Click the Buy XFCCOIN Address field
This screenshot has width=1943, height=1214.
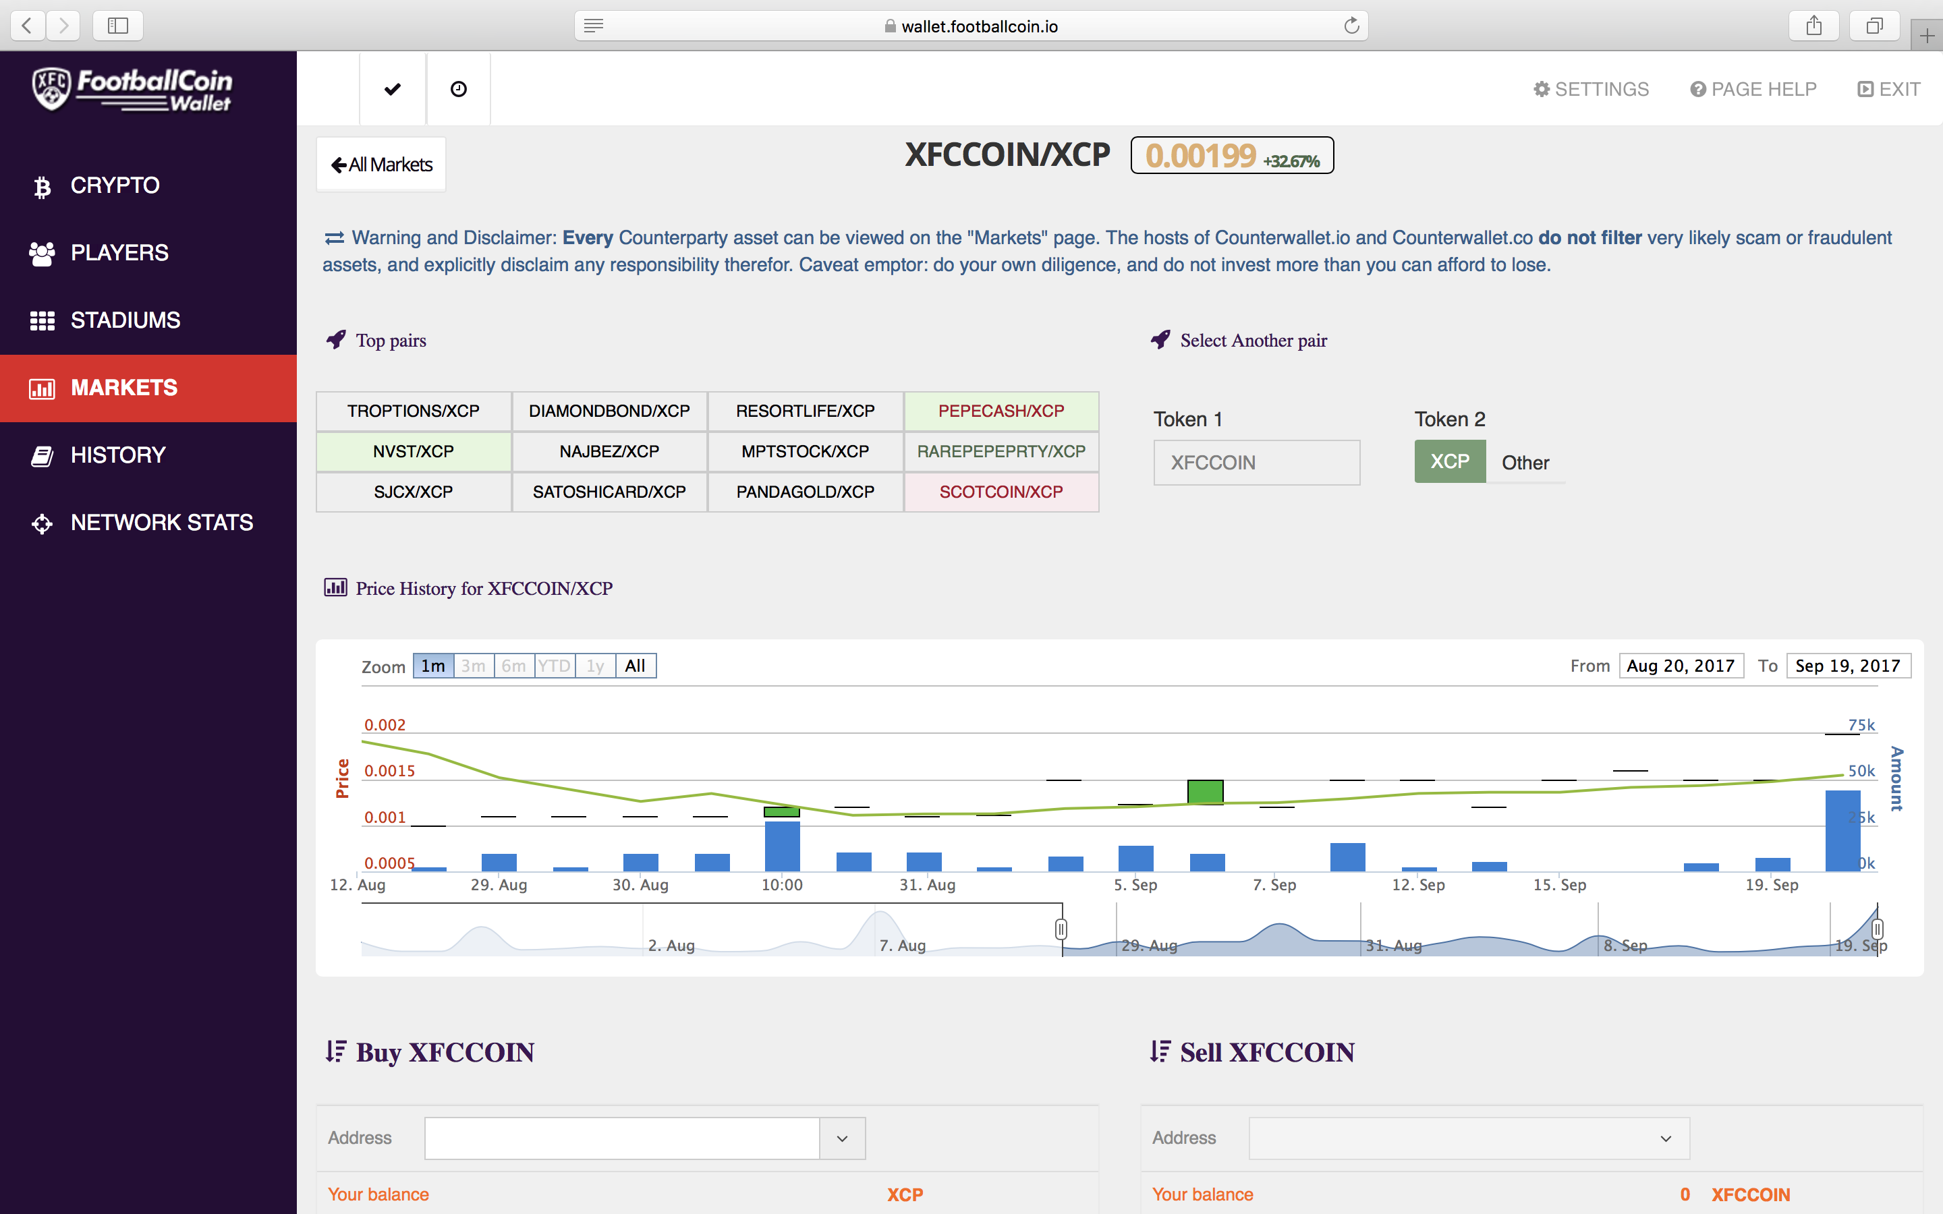click(622, 1138)
